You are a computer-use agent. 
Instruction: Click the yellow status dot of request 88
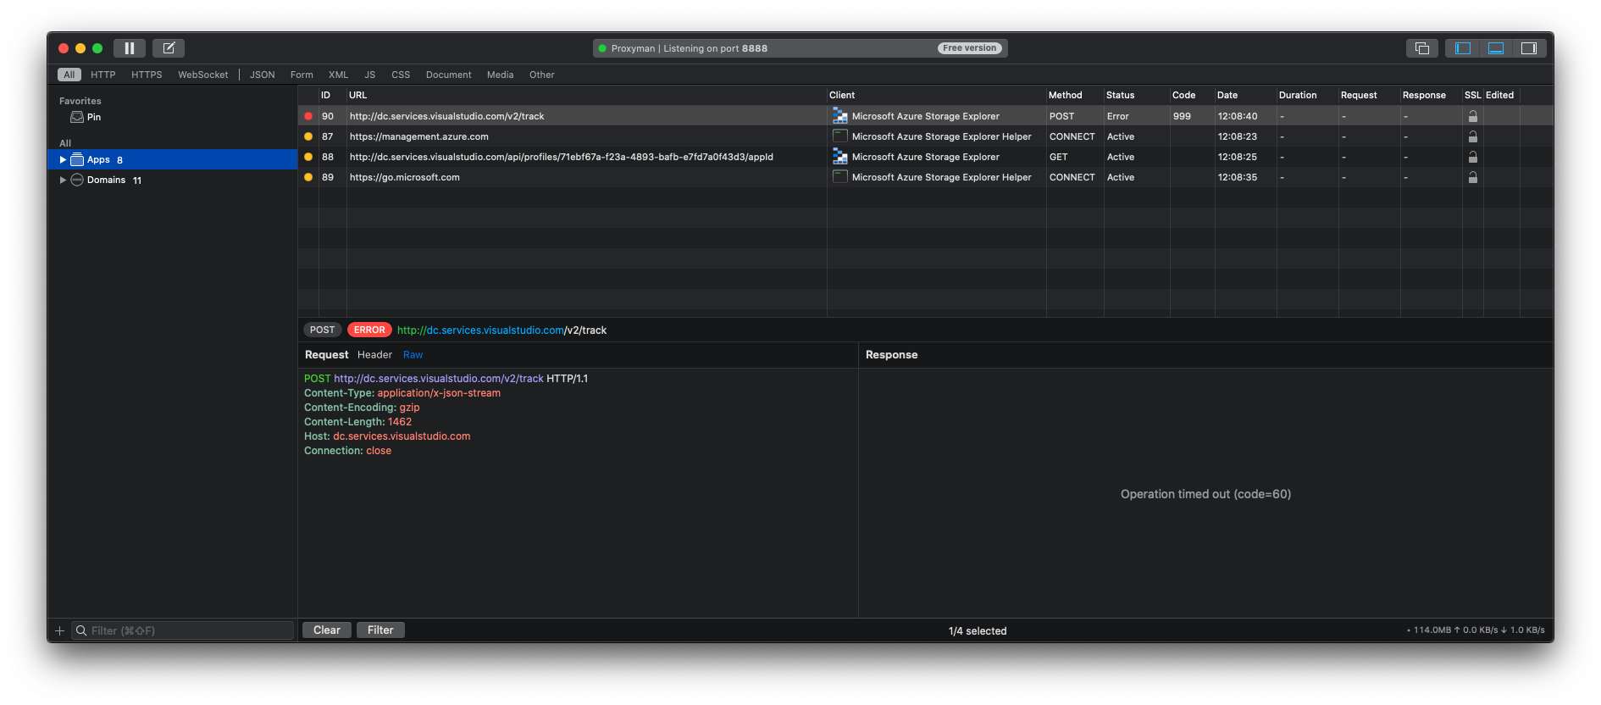308,157
